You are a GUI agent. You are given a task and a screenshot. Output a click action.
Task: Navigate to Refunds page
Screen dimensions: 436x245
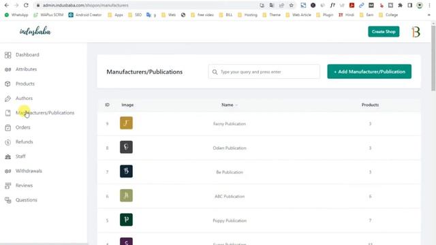(x=25, y=142)
